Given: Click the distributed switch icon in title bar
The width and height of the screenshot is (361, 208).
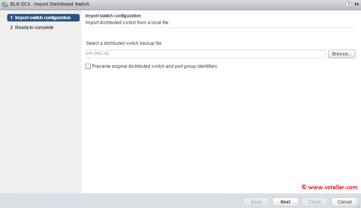Looking at the screenshot, I should pyautogui.click(x=5, y=4).
